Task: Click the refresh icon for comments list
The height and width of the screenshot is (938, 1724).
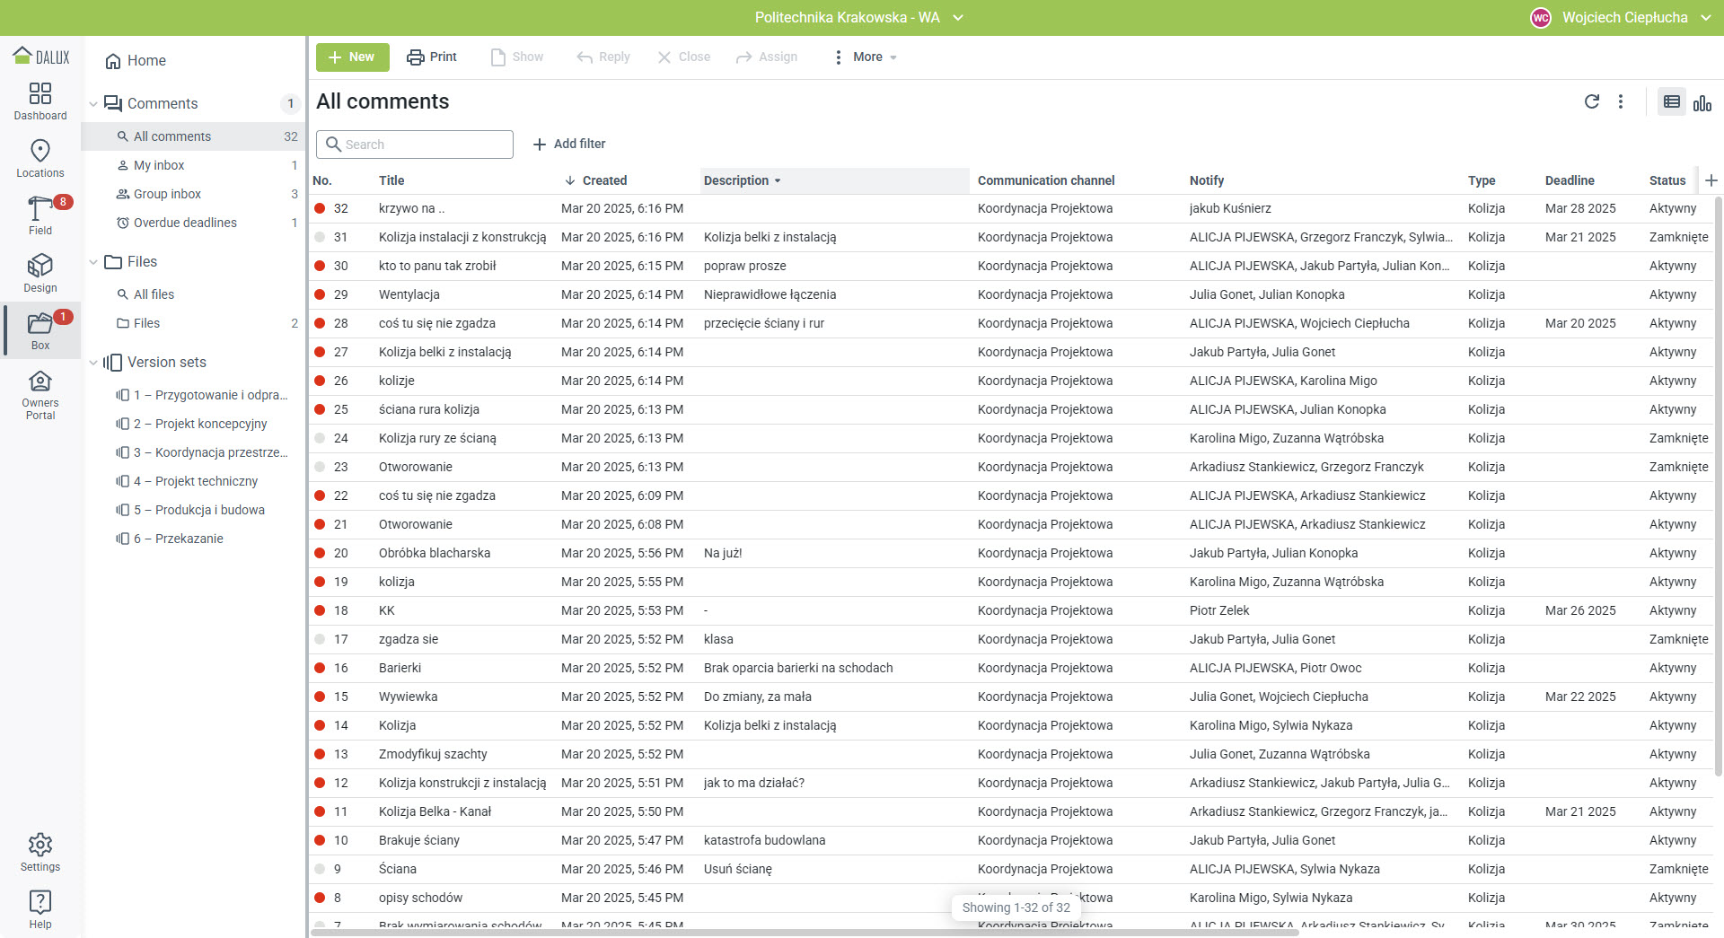Action: 1591,101
